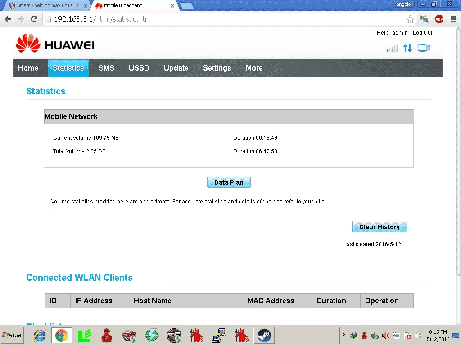The image size is (461, 345).
Task: Click the admin link
Action: click(x=400, y=32)
